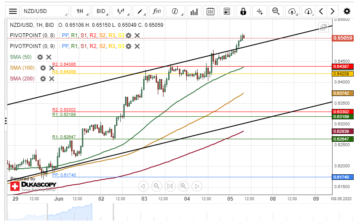Jump to latest candle button
The width and height of the screenshot is (358, 224).
[170, 186]
